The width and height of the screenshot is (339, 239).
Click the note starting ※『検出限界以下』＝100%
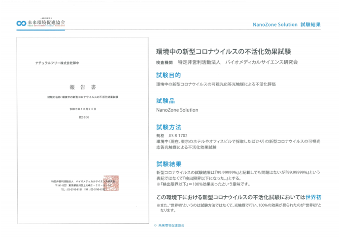click(x=203, y=184)
